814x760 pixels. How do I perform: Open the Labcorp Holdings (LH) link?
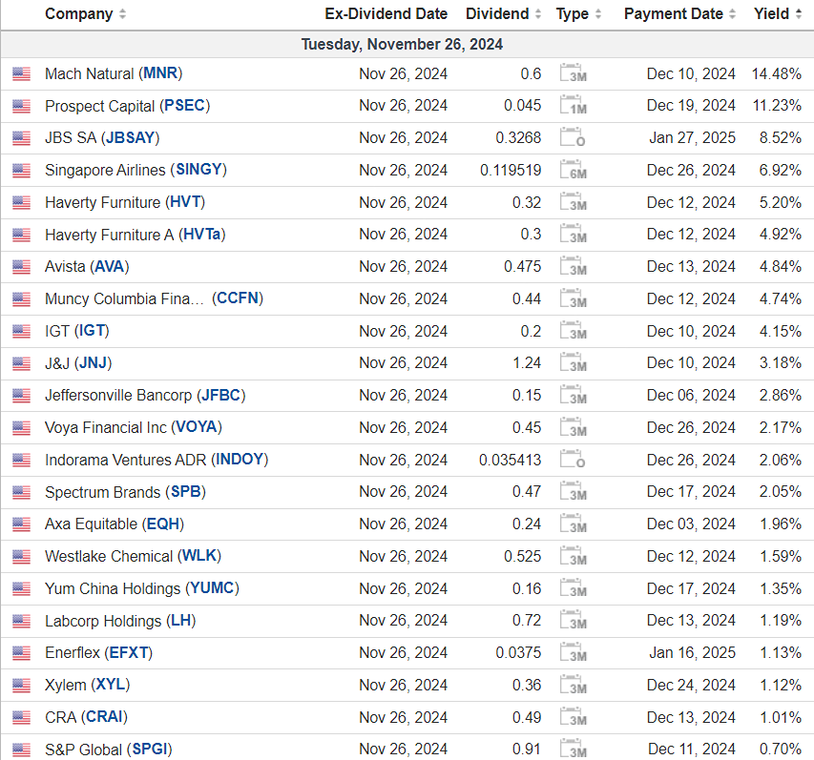coord(119,621)
